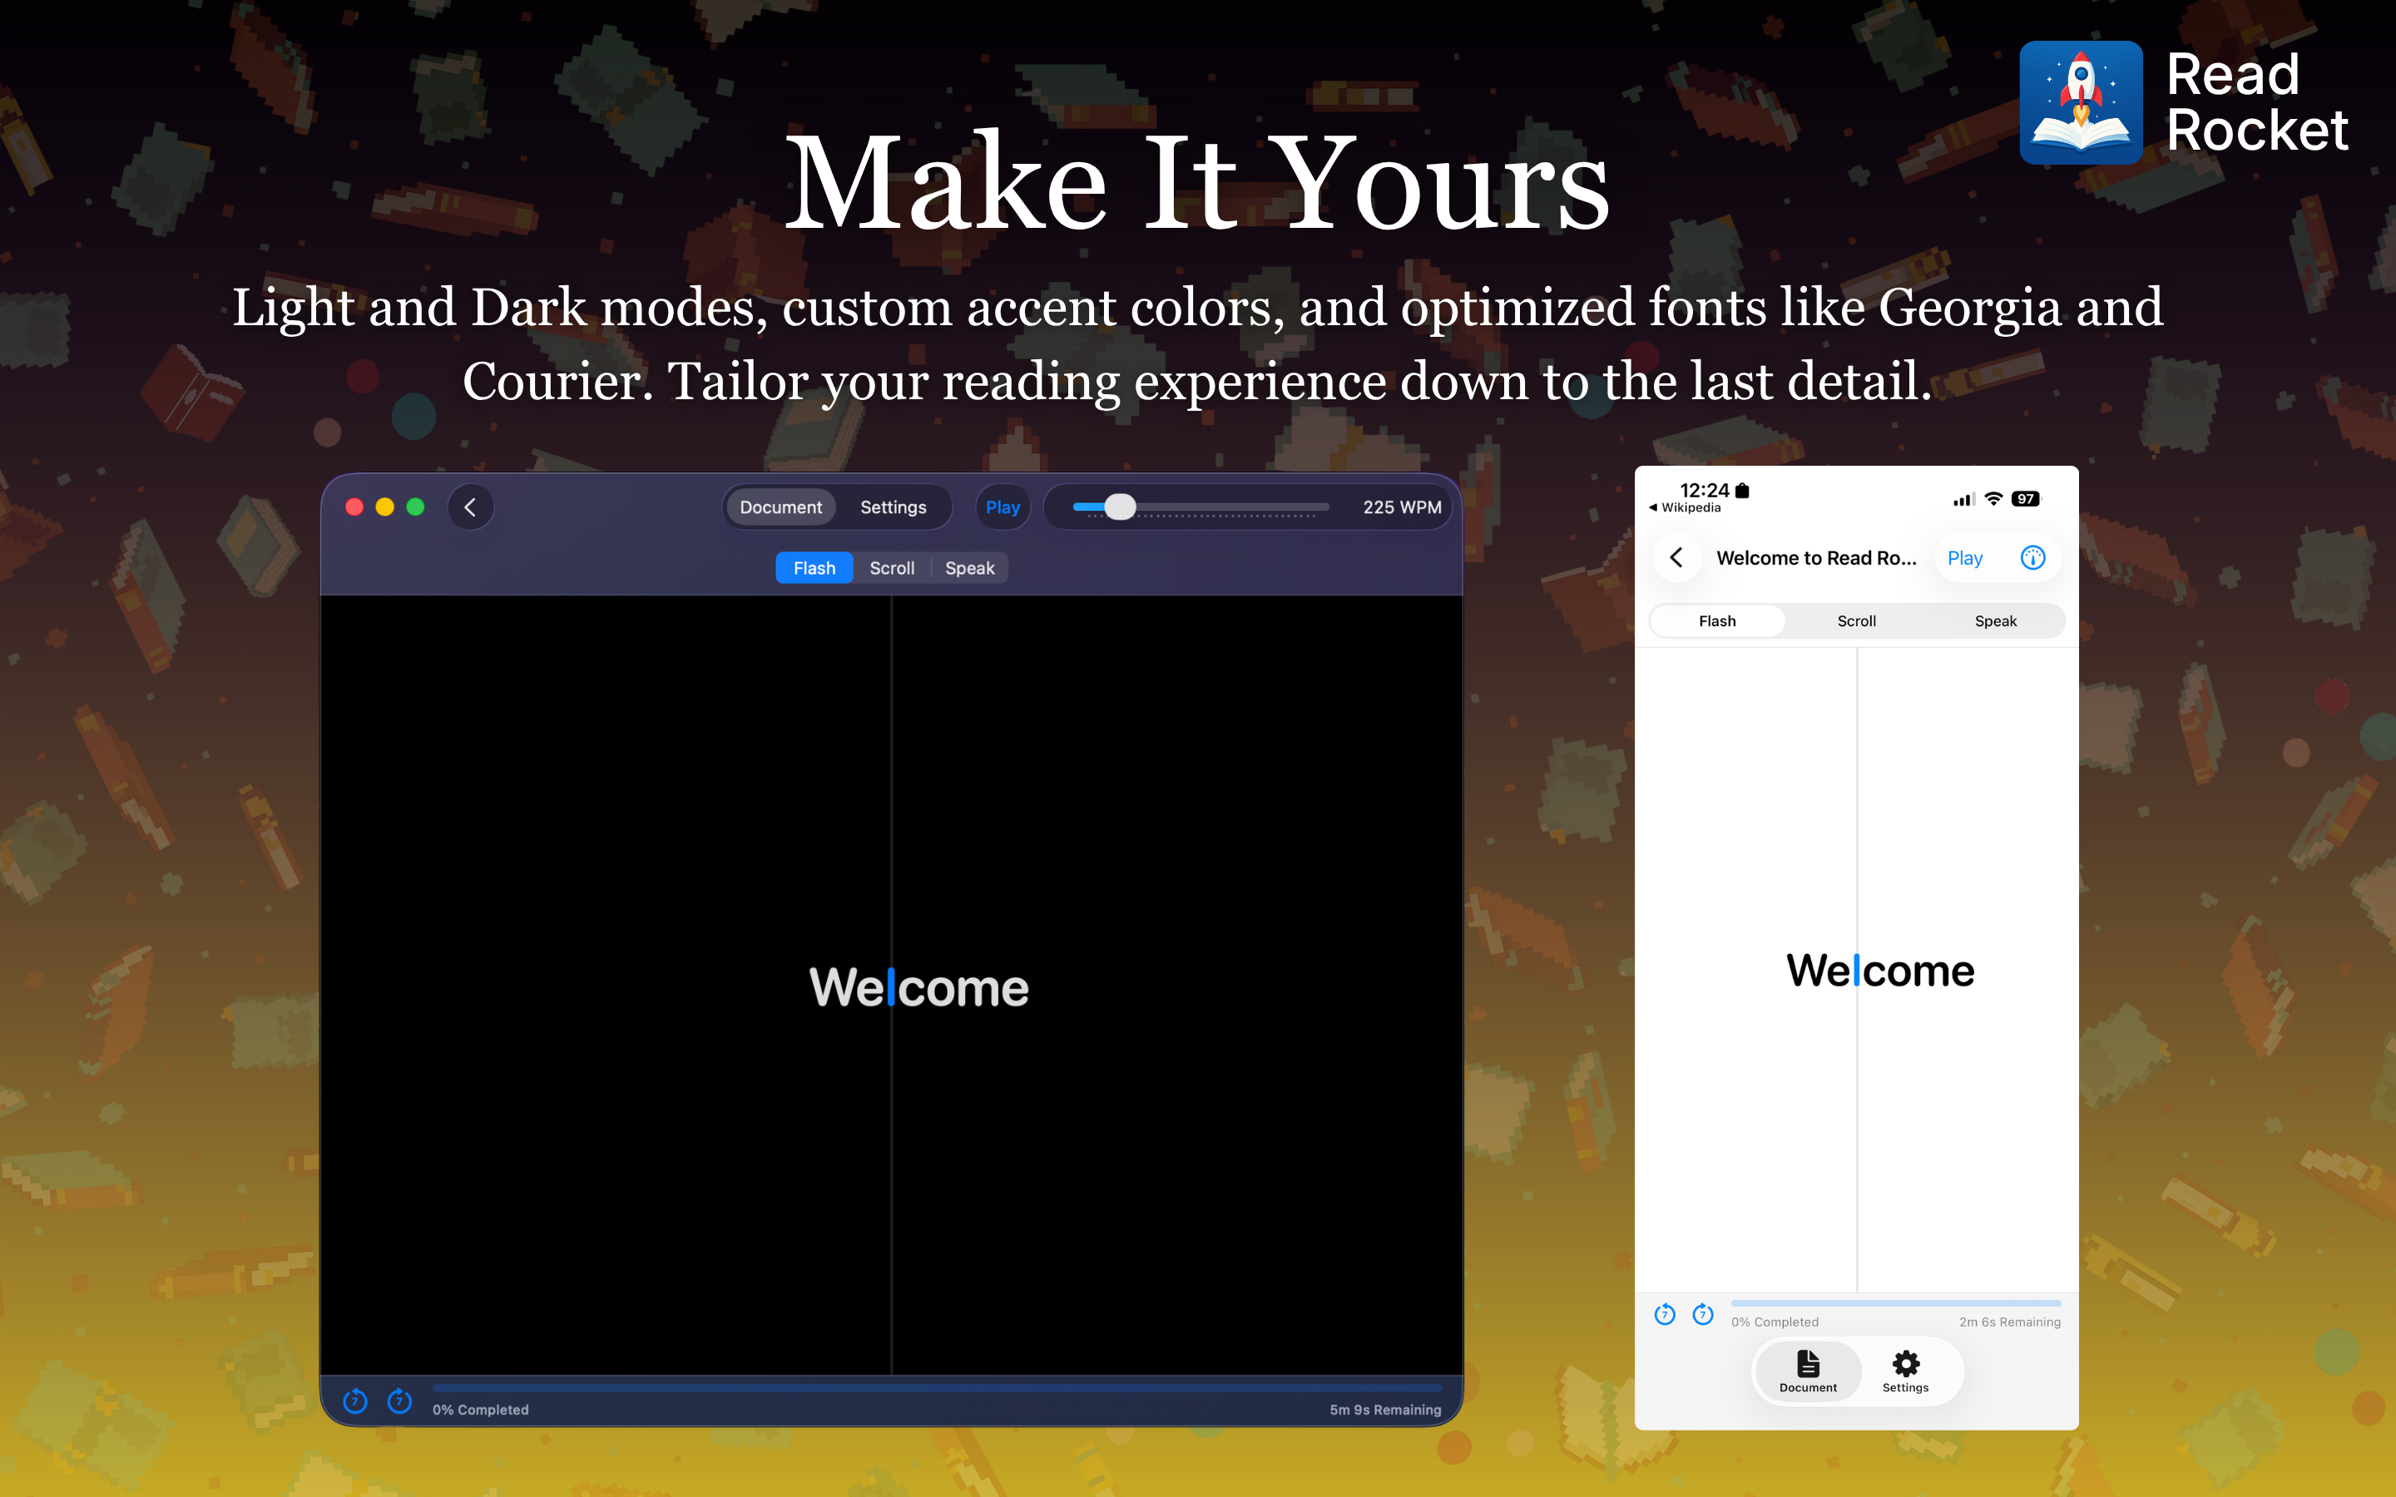Open the Settings tab in Mac toolbar
This screenshot has width=2396, height=1497.
coord(893,507)
